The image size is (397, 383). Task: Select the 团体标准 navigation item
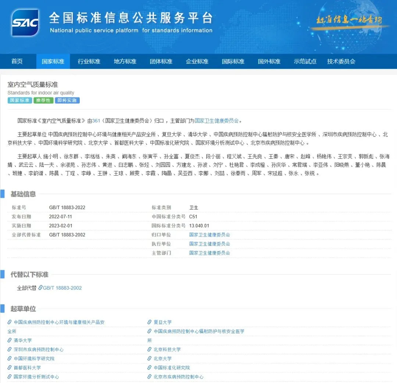coord(161,61)
